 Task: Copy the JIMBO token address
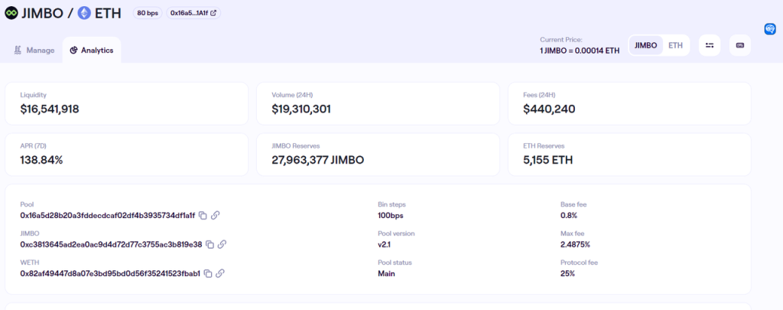click(x=209, y=244)
